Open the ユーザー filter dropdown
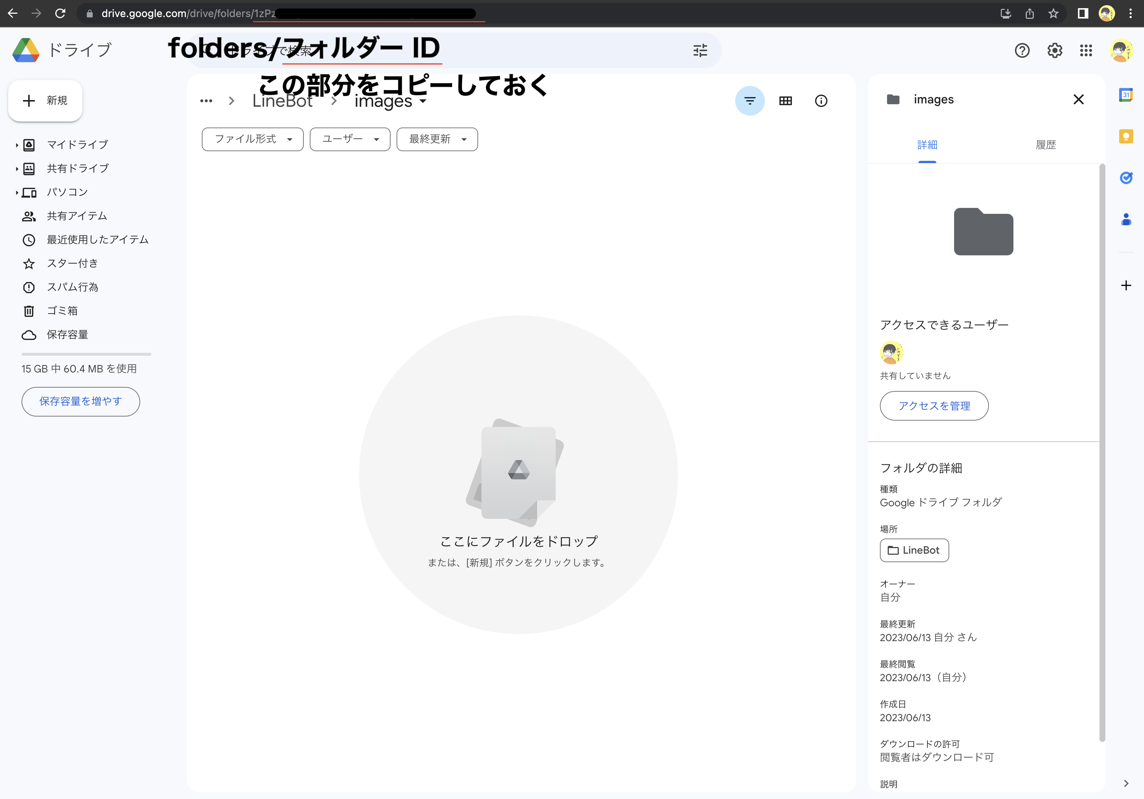 (350, 139)
